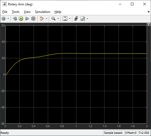
Task: Click the Step Forward icon
Action: 27,19
